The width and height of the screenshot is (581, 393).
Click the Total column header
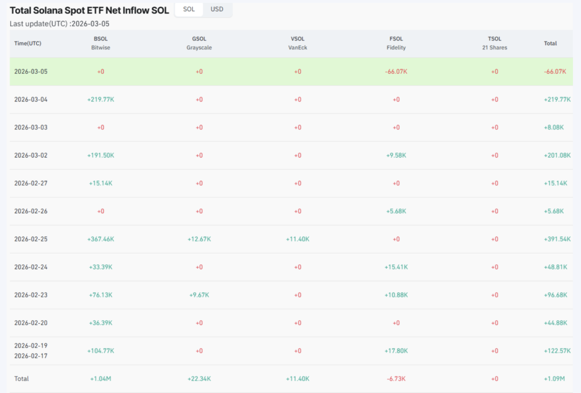(550, 43)
